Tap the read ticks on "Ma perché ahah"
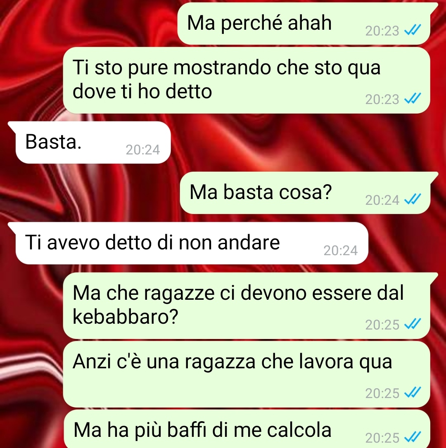 point(412,30)
